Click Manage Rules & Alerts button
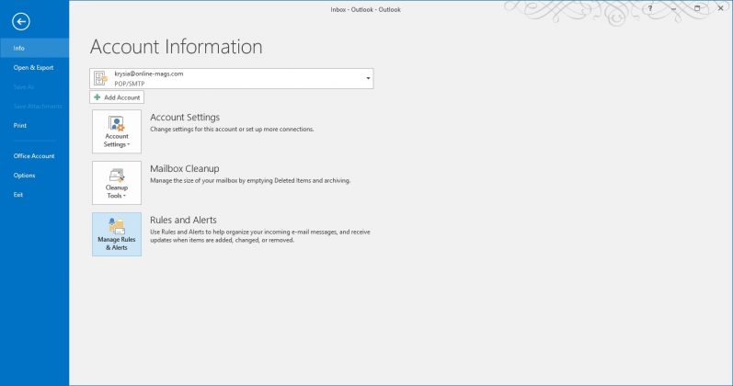Viewport: 733px width, 386px height. tap(117, 234)
